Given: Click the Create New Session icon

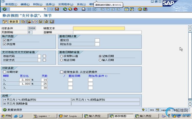Looking at the screenshot, I should (x=126, y=9).
